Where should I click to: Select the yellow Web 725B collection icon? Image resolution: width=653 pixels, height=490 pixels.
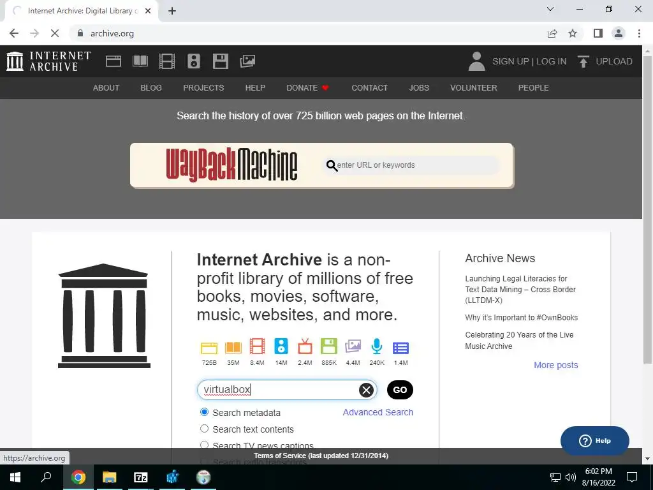tap(209, 348)
